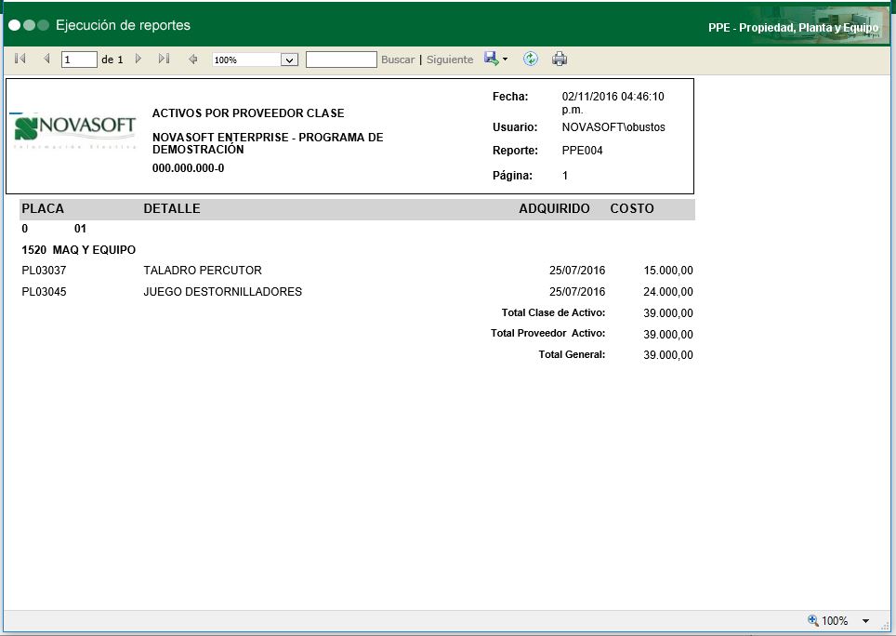Refresh the report
This screenshot has width=896, height=636.
pos(531,60)
